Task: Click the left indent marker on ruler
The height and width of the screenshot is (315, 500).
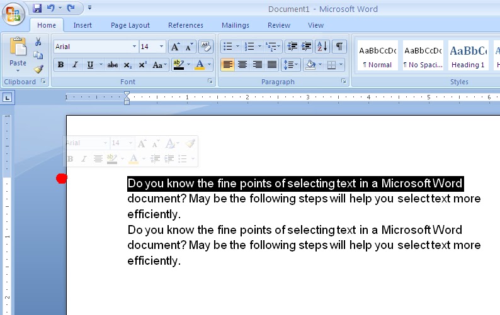Action: [x=127, y=102]
